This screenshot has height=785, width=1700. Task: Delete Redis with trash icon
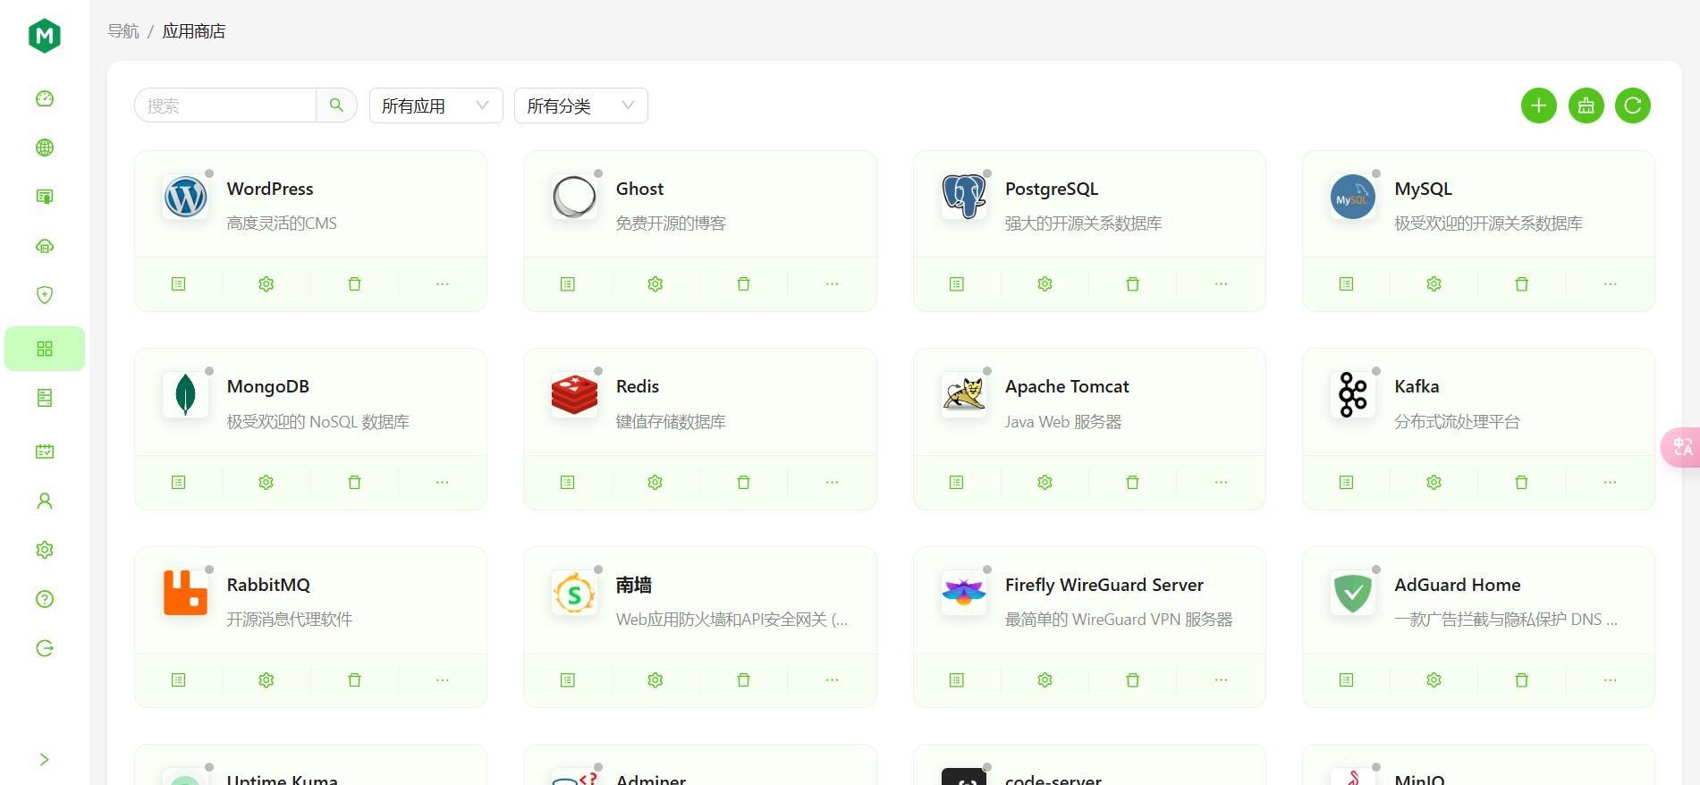743,483
